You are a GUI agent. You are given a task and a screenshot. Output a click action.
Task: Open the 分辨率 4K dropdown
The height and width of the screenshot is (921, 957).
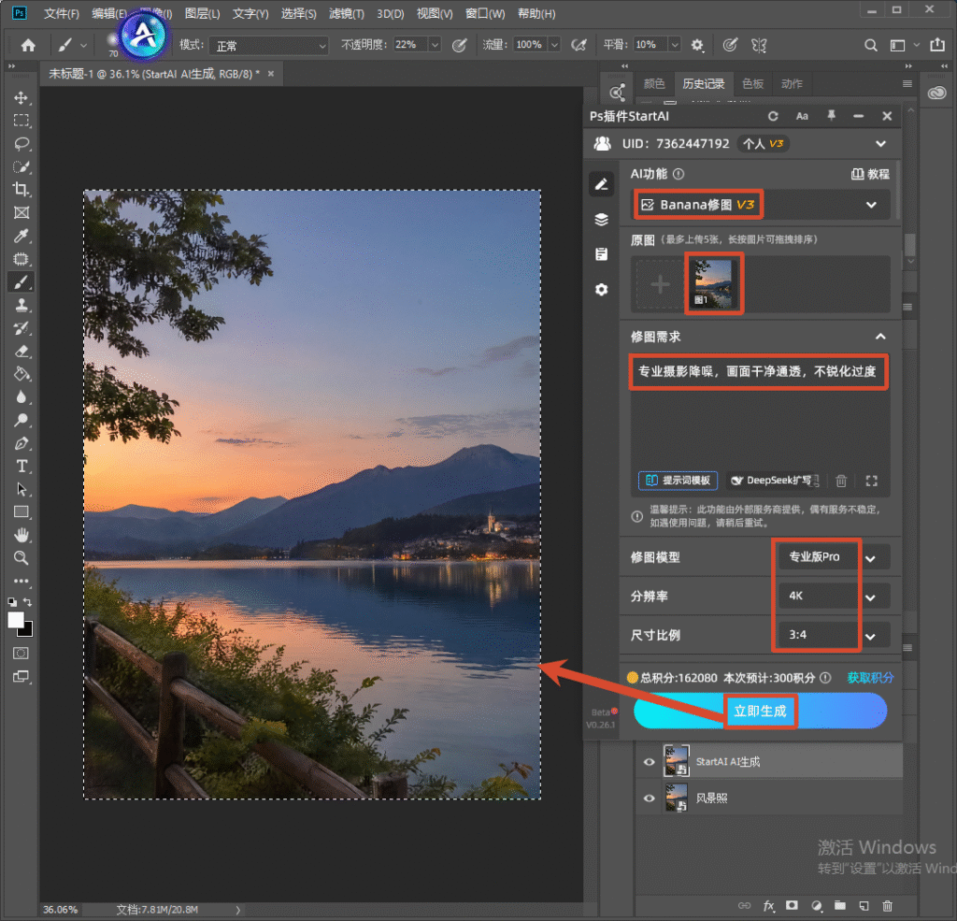pyautogui.click(x=833, y=597)
